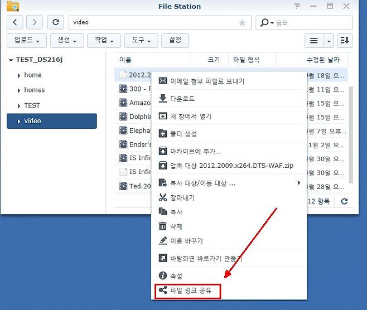Sort by the 파일 형식 column header
This screenshot has width=367, height=310.
click(252, 60)
